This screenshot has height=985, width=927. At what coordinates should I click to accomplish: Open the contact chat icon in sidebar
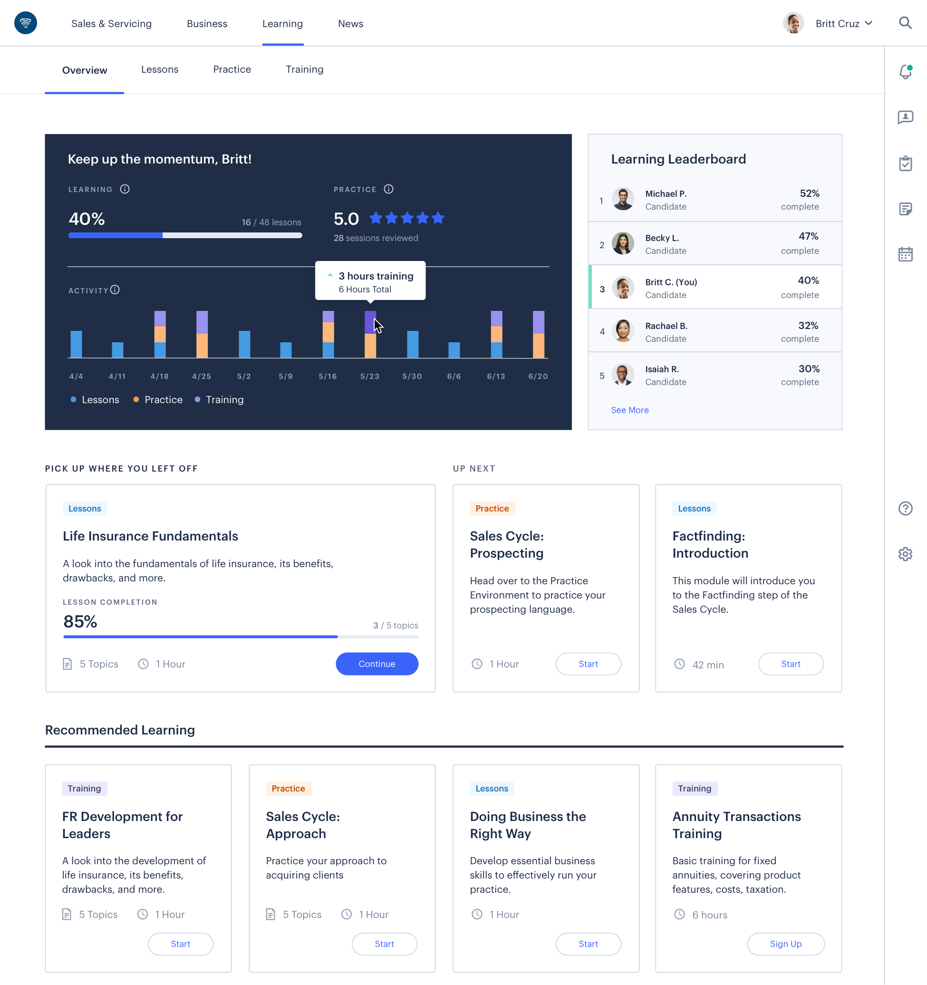(x=905, y=117)
